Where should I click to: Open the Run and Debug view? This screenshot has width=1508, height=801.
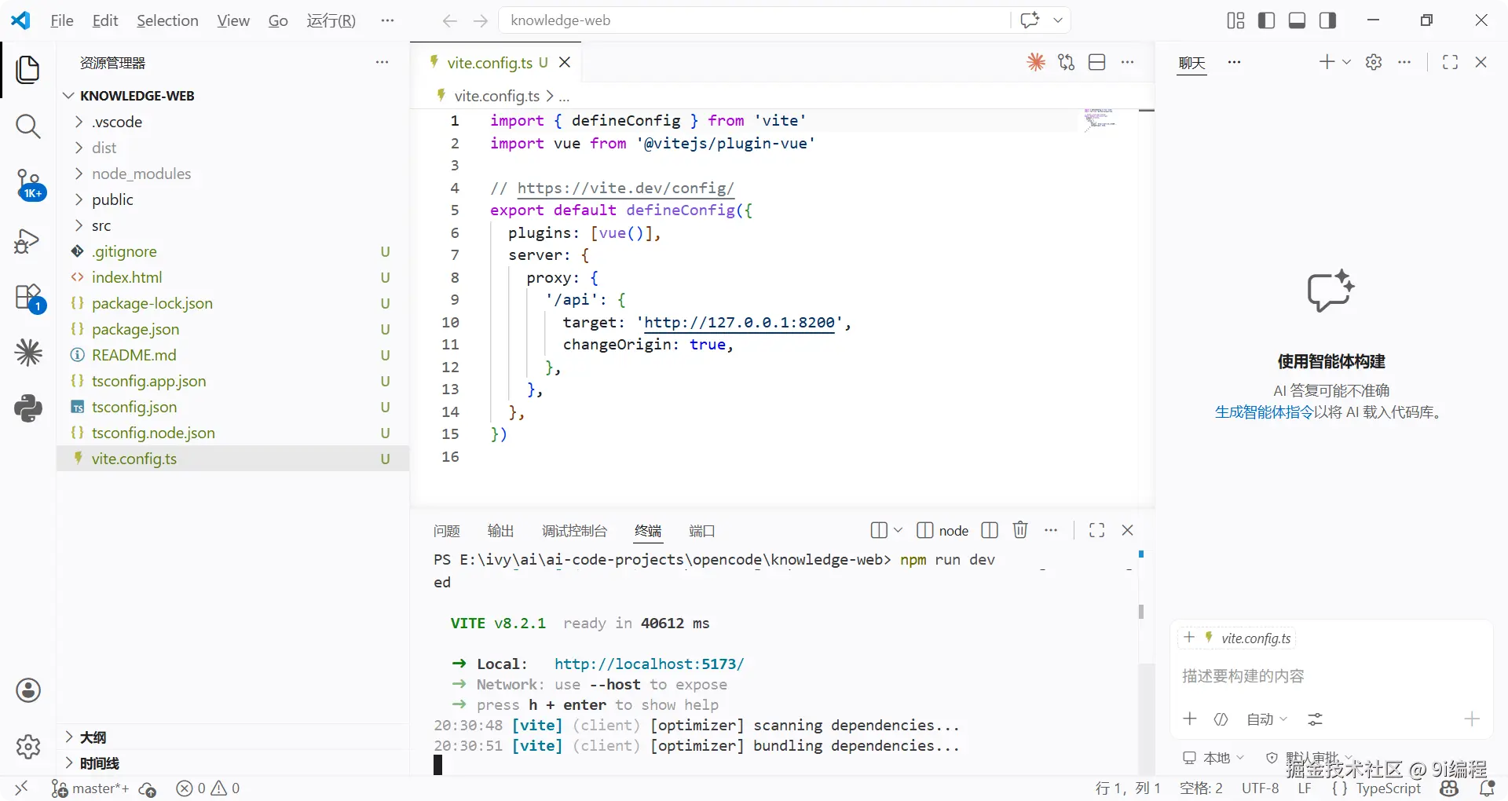coord(27,241)
